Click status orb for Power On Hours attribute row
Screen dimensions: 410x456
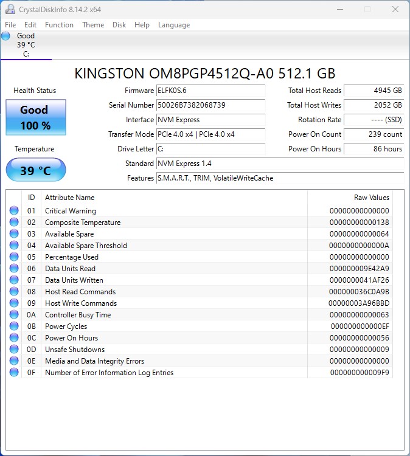pos(14,337)
